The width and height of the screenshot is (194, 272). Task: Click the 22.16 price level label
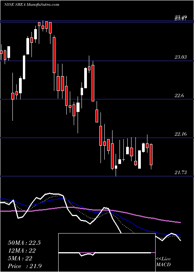[x=180, y=134]
